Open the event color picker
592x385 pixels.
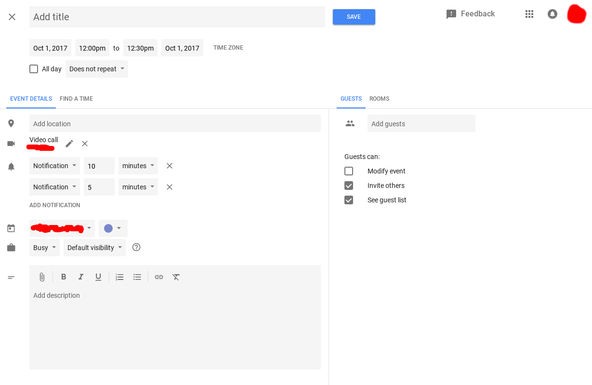pyautogui.click(x=113, y=228)
